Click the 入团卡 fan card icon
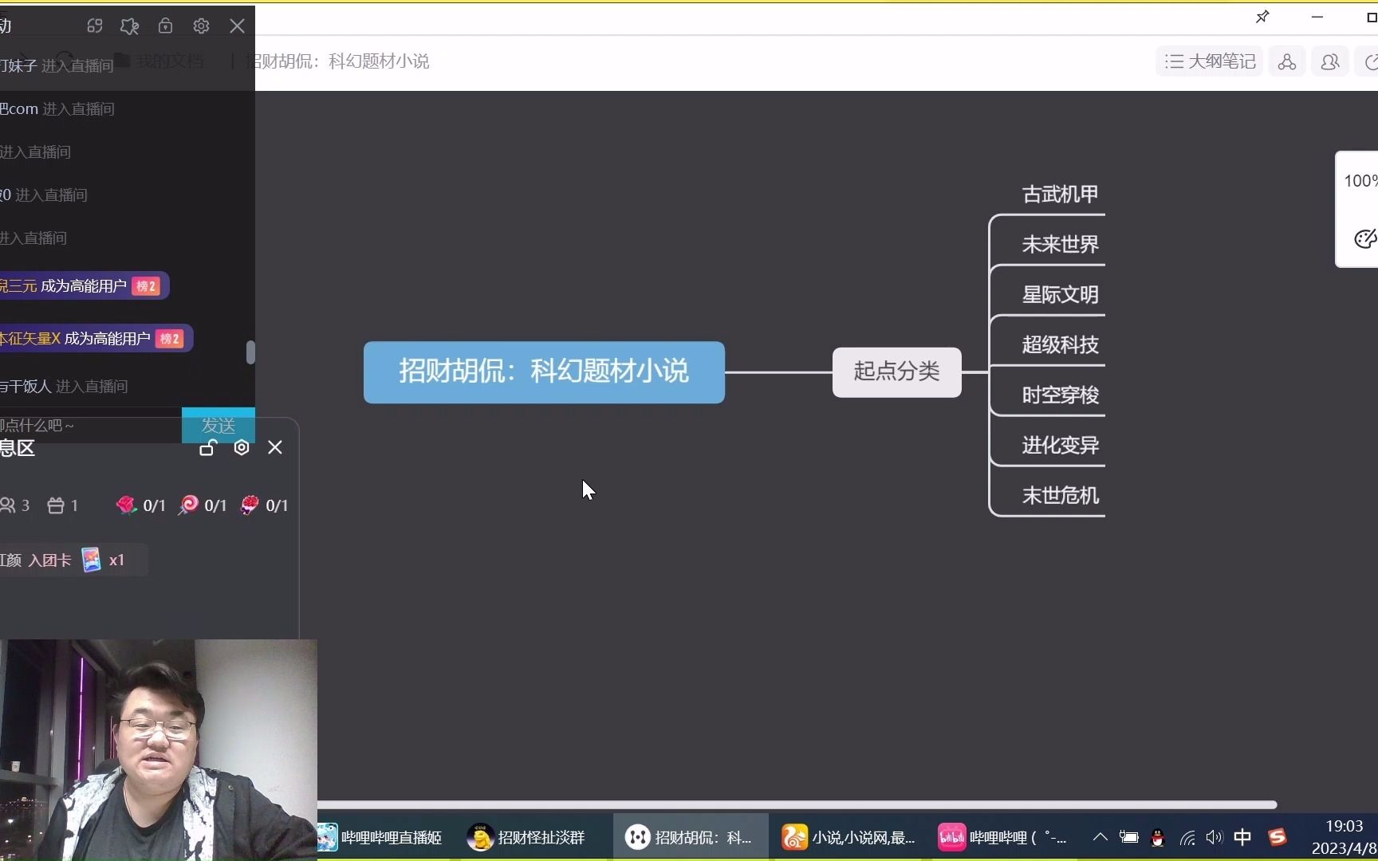Viewport: 1378px width, 861px height. pos(92,560)
